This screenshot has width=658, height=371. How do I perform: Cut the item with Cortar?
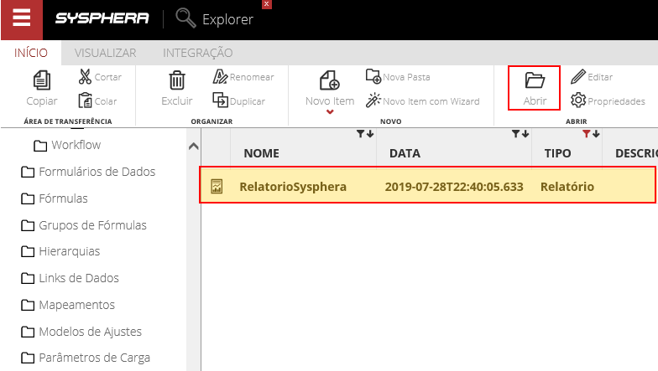100,77
